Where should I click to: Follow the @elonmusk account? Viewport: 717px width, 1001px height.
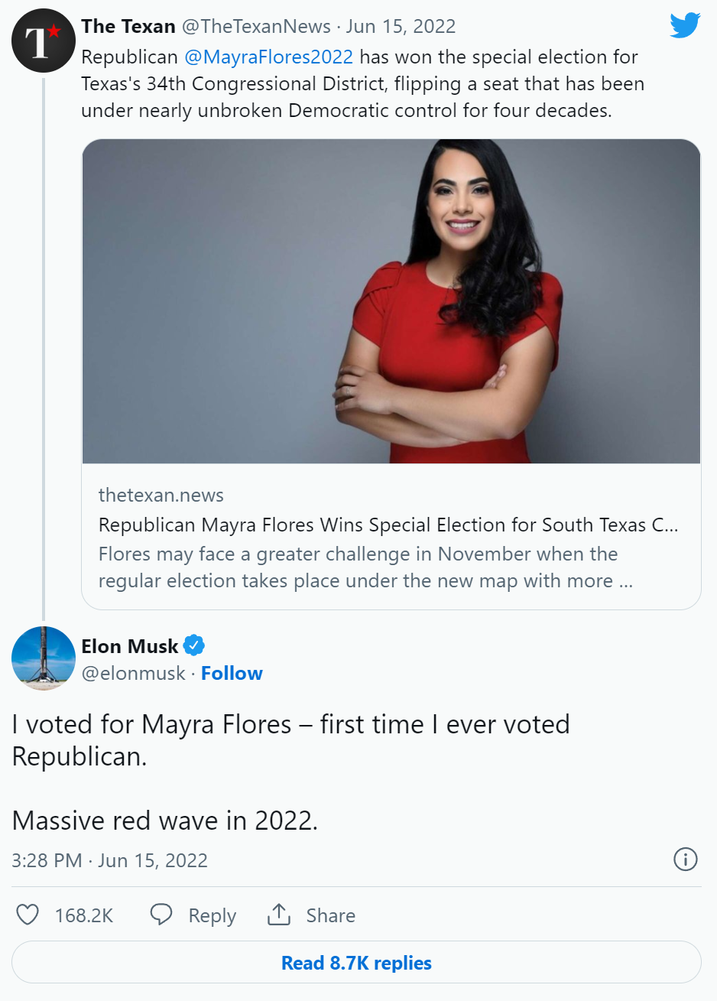(x=232, y=674)
